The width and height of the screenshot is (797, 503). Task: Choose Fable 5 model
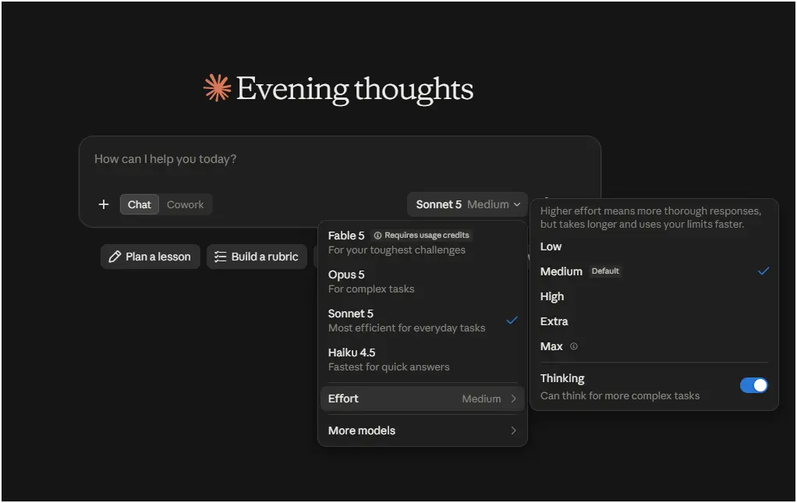422,243
